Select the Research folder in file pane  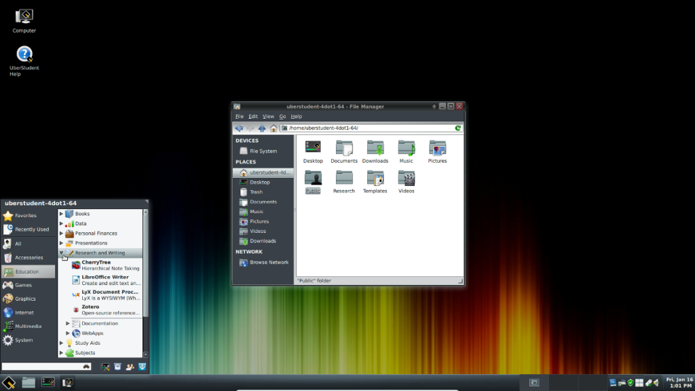tap(344, 179)
